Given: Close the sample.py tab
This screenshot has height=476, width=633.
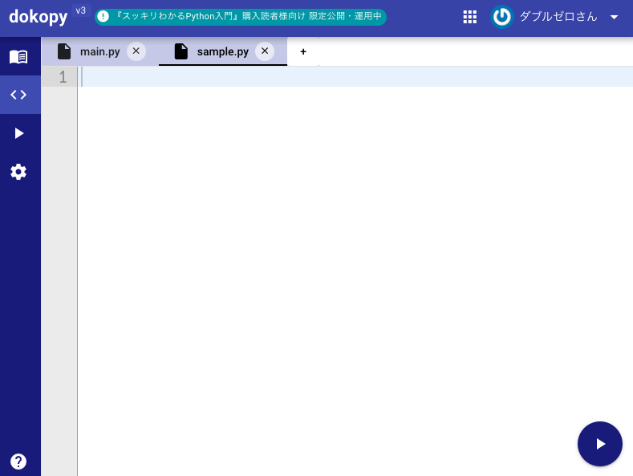Looking at the screenshot, I should pyautogui.click(x=265, y=51).
